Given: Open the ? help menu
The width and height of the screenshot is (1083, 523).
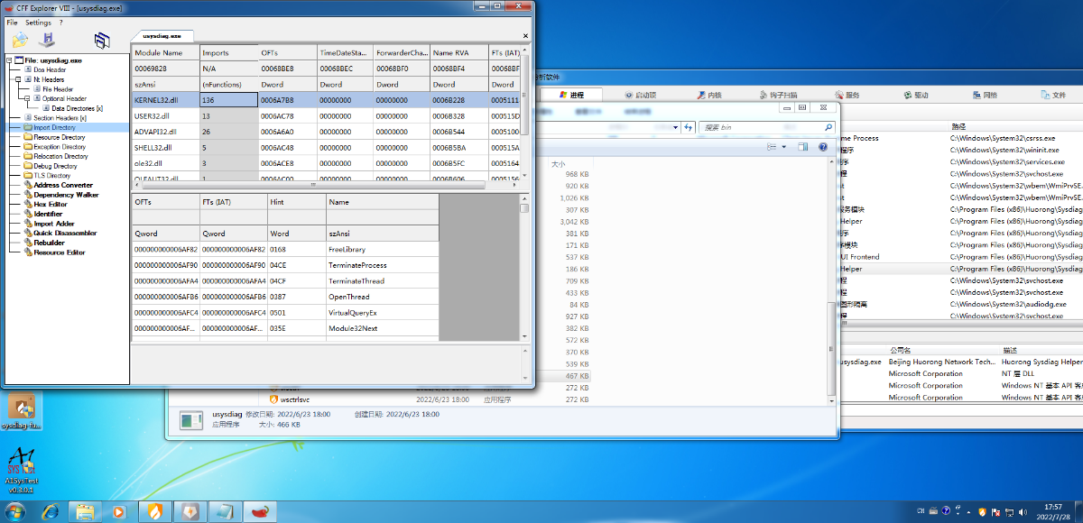Looking at the screenshot, I should (x=61, y=23).
